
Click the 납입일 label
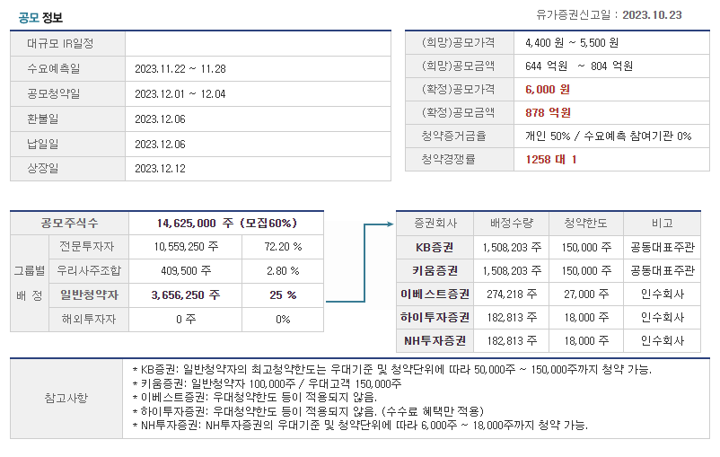point(43,145)
